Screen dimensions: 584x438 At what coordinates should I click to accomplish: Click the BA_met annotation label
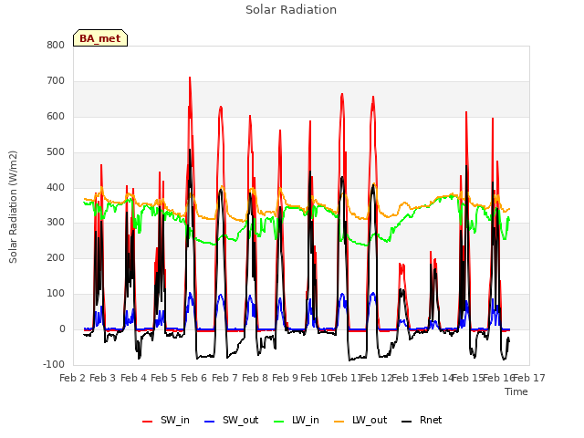[x=100, y=38]
